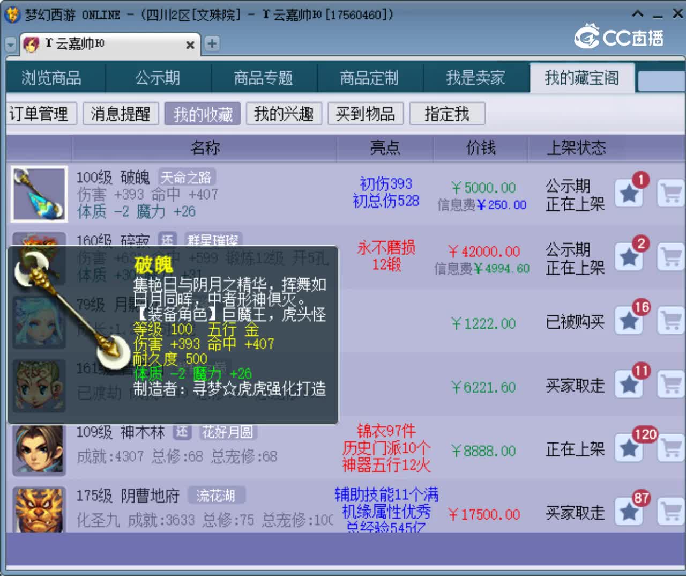Open 我的兴趣 section
The width and height of the screenshot is (686, 576).
[x=284, y=114]
